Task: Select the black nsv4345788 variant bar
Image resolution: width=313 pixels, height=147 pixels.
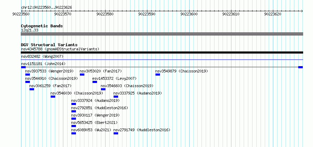Action: [162, 52]
